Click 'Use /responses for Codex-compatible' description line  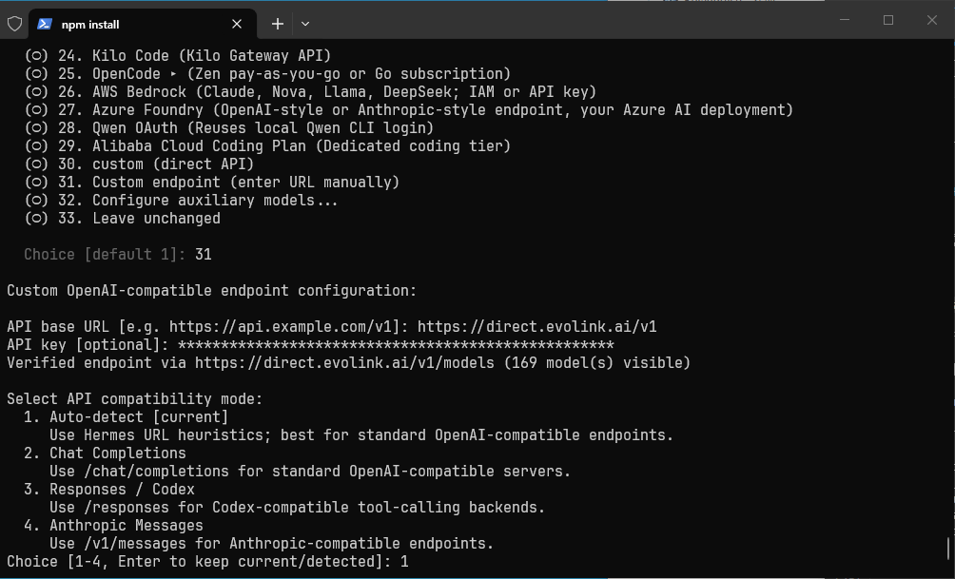coord(297,508)
